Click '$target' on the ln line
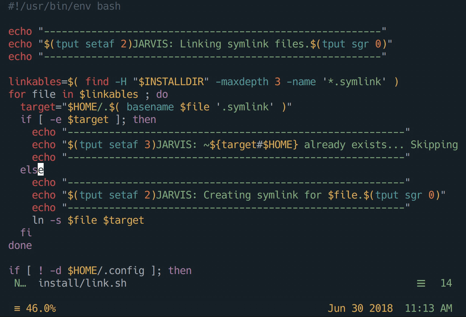Screen dimensions: 466x317 pyautogui.click(x=124, y=220)
